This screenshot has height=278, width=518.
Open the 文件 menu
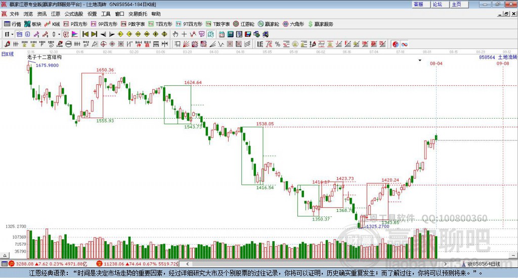click(x=14, y=14)
